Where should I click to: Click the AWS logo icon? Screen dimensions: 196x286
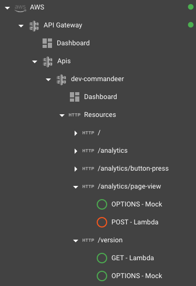click(20, 8)
